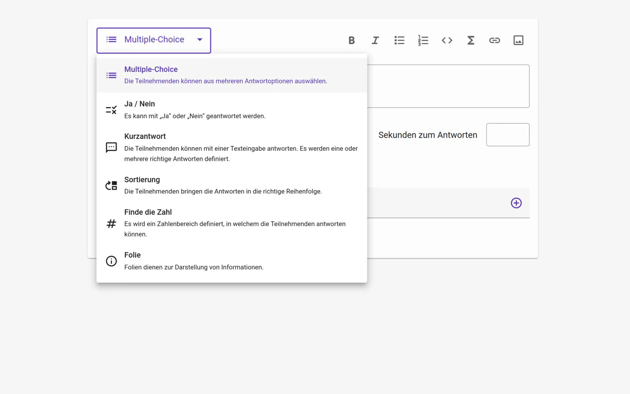Click the hash icon for Finde die Zahl

click(111, 224)
